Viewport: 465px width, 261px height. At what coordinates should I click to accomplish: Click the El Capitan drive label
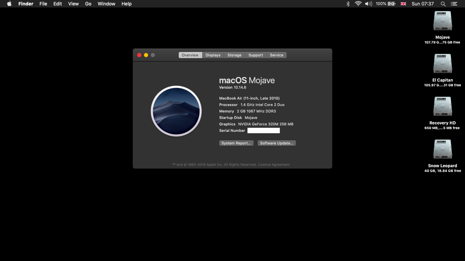click(443, 80)
